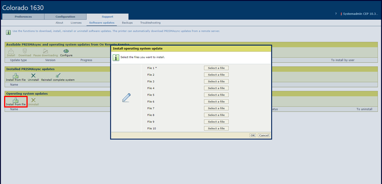Click the green info icon on the page header
Image resolution: width=382 pixels, height=184 pixels.
8,32
